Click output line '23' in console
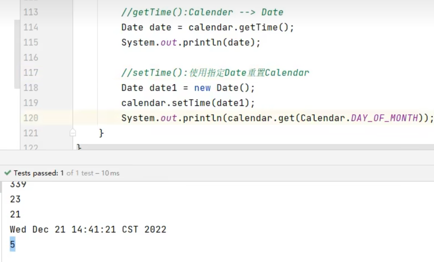This screenshot has height=262, width=434. click(x=15, y=199)
